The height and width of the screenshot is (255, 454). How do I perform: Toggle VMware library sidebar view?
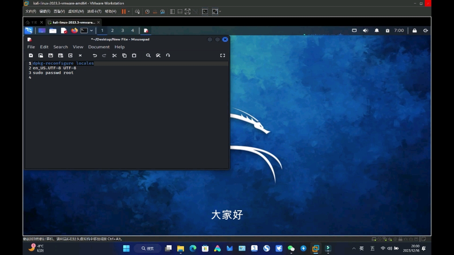coord(172,12)
